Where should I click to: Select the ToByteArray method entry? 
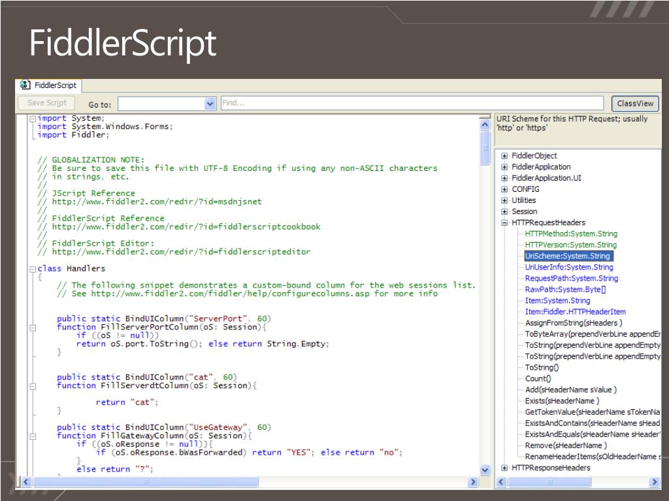[x=593, y=334]
